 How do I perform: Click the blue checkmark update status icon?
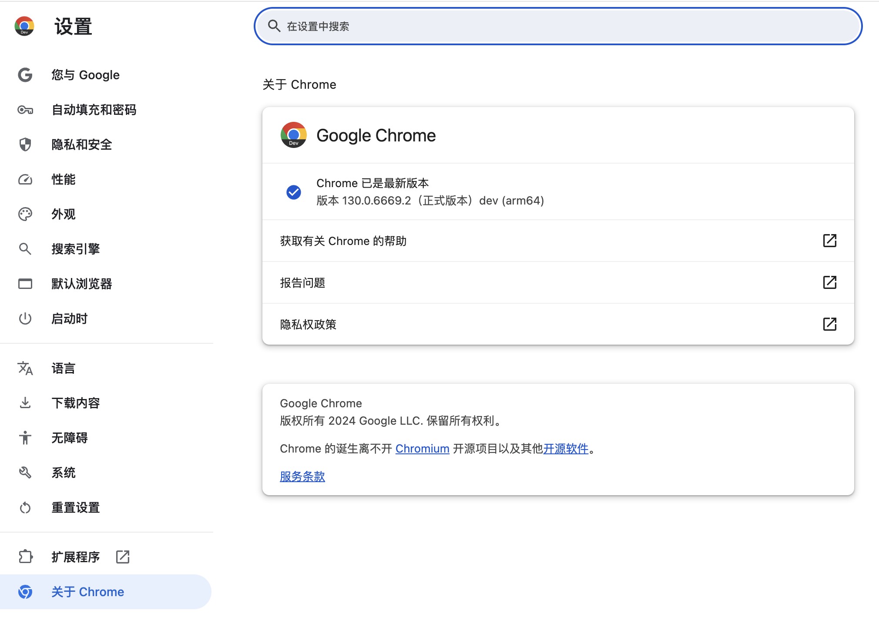(x=294, y=192)
